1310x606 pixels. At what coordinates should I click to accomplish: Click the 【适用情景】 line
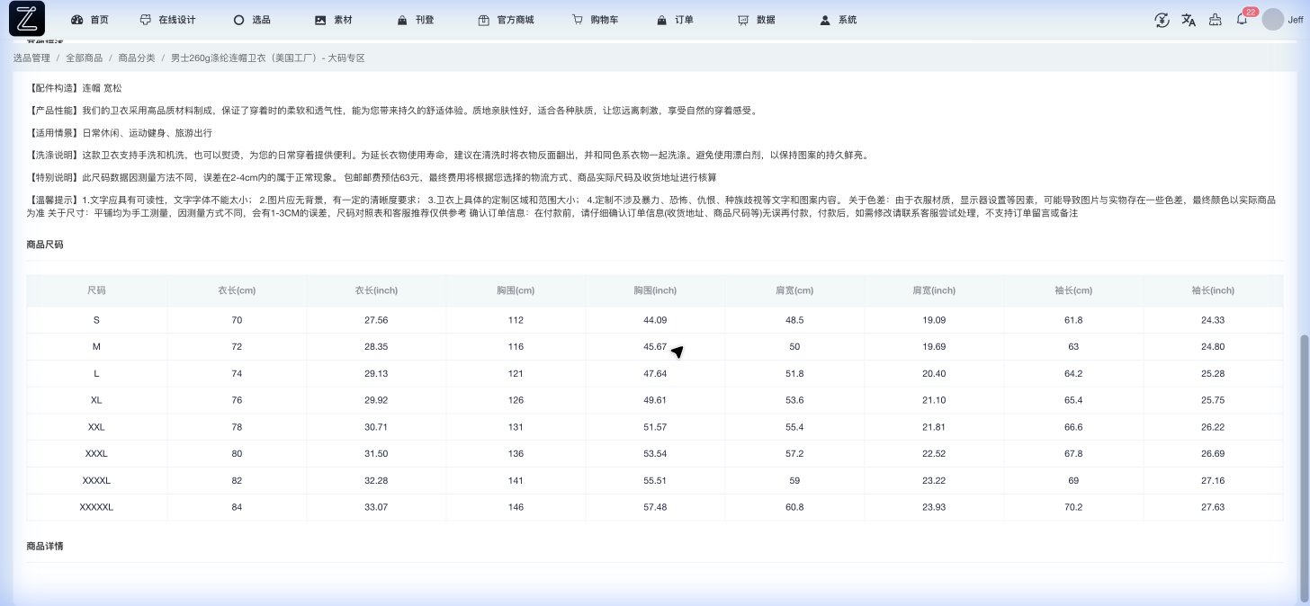click(x=120, y=132)
